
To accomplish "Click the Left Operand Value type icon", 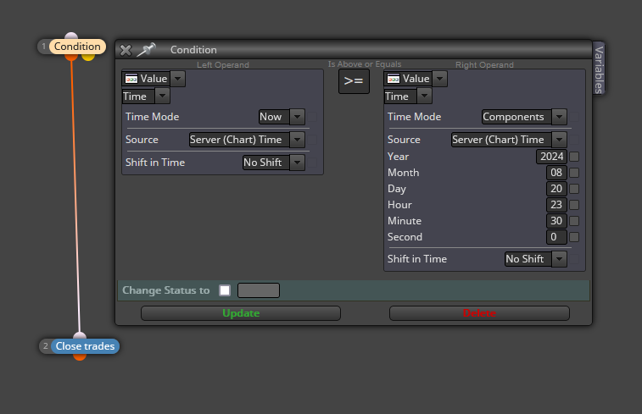I will point(131,79).
